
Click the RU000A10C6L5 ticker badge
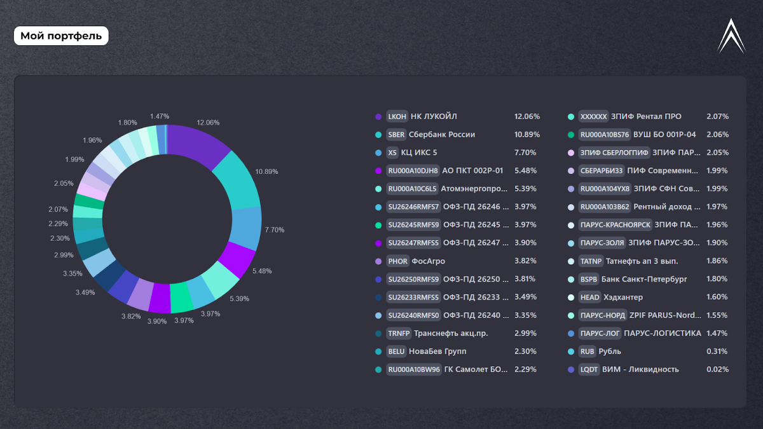click(x=413, y=189)
